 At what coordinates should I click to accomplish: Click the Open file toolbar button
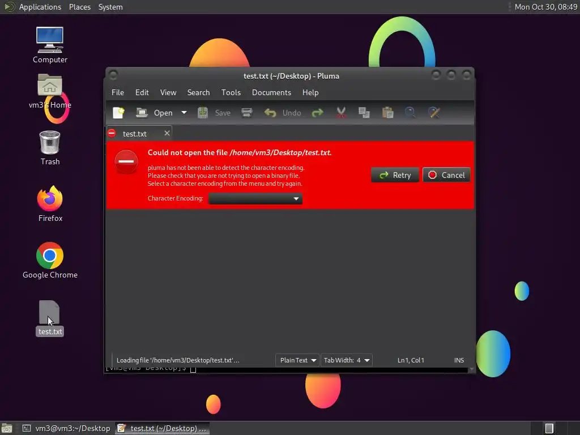[155, 113]
